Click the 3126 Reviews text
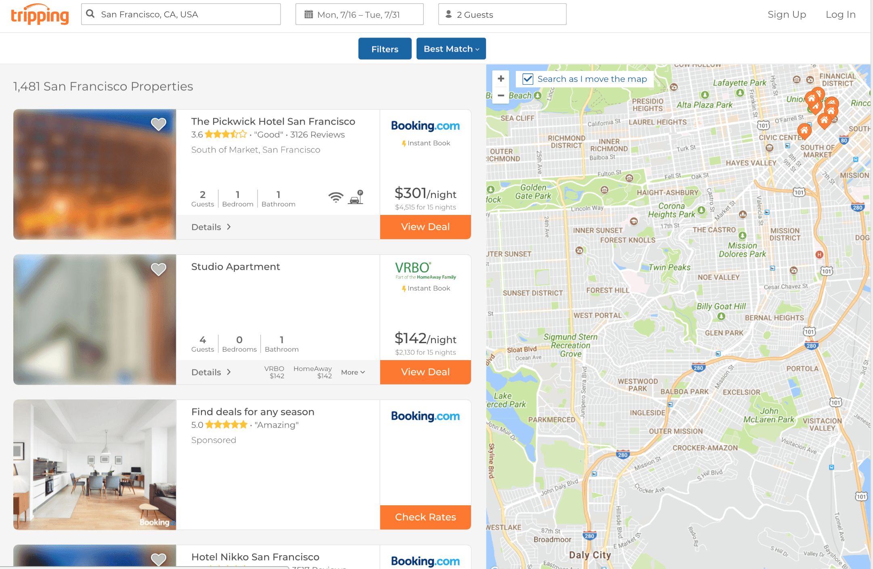Viewport: 873px width, 569px height. point(317,134)
